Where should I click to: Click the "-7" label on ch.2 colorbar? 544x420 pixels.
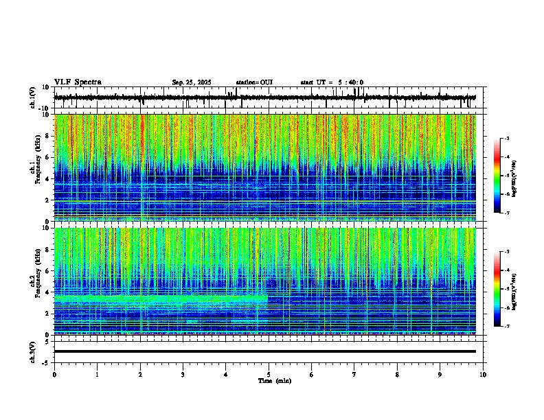pos(506,327)
